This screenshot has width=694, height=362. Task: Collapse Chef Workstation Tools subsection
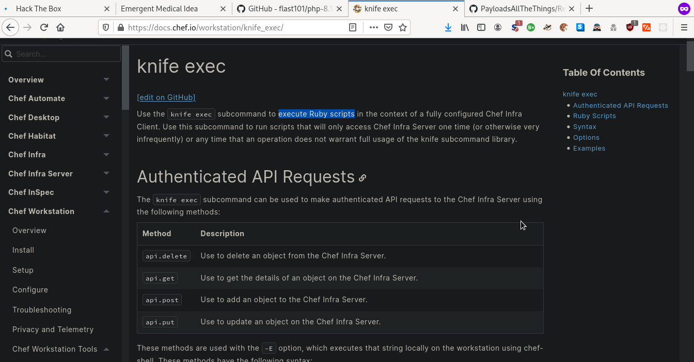[106, 349]
